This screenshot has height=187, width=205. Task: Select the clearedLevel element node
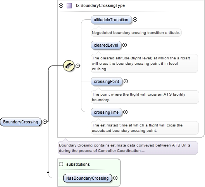[x=106, y=45]
